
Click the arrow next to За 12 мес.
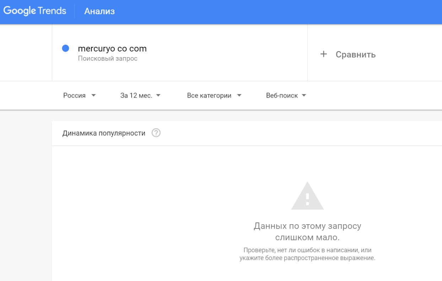pos(158,95)
